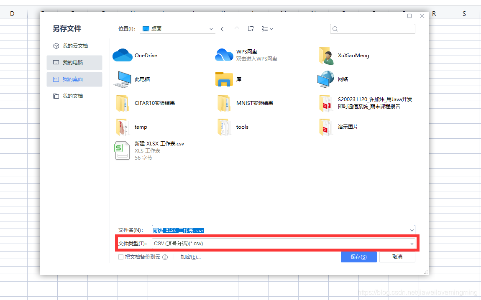Select the 新建 XLSX 工作表.csv file icon
481x300 pixels.
pyautogui.click(x=123, y=150)
